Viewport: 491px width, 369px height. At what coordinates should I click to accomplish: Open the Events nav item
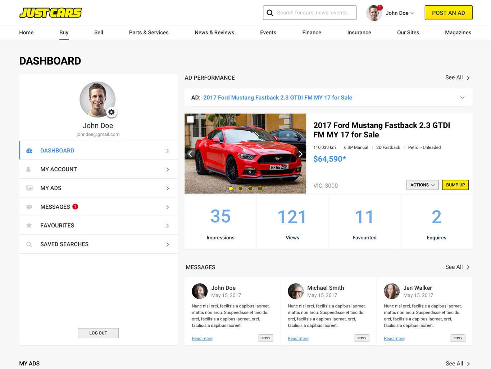pos(268,32)
